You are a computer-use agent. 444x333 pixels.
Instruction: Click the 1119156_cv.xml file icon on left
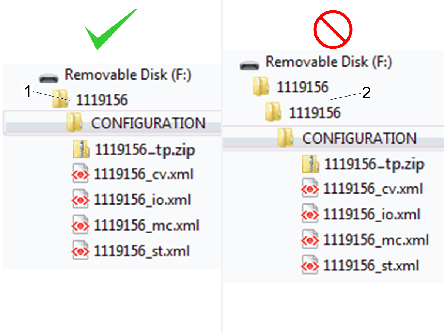click(x=81, y=175)
